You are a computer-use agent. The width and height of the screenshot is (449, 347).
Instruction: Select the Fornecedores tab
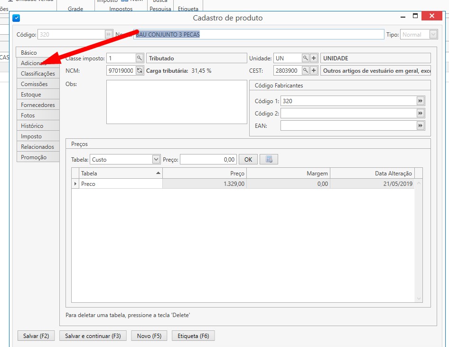pyautogui.click(x=38, y=105)
